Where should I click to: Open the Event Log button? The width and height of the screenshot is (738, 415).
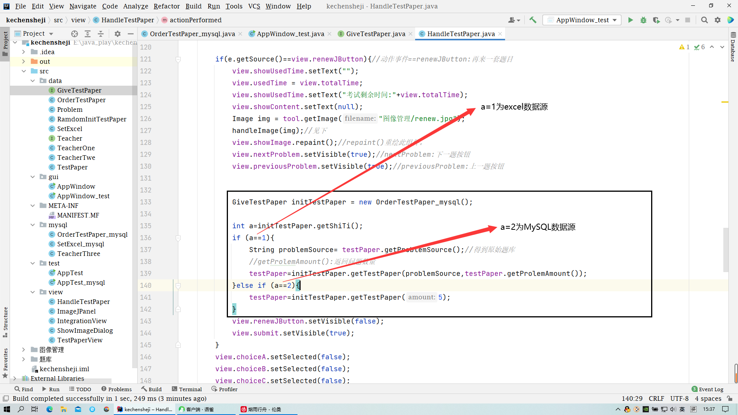[707, 389]
